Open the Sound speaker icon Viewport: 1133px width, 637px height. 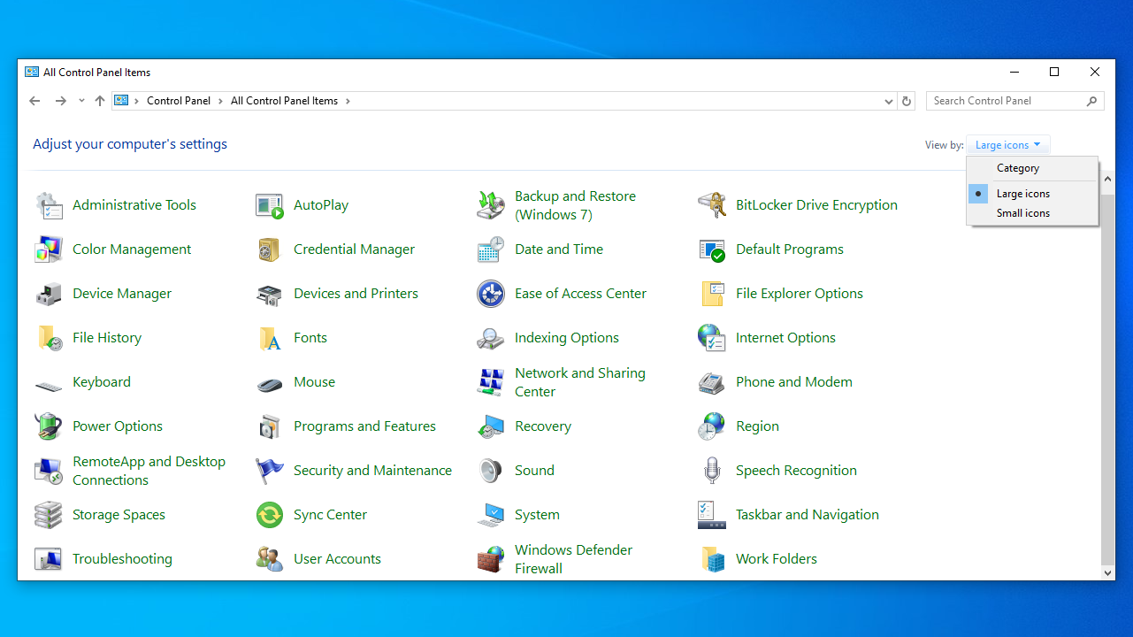491,471
